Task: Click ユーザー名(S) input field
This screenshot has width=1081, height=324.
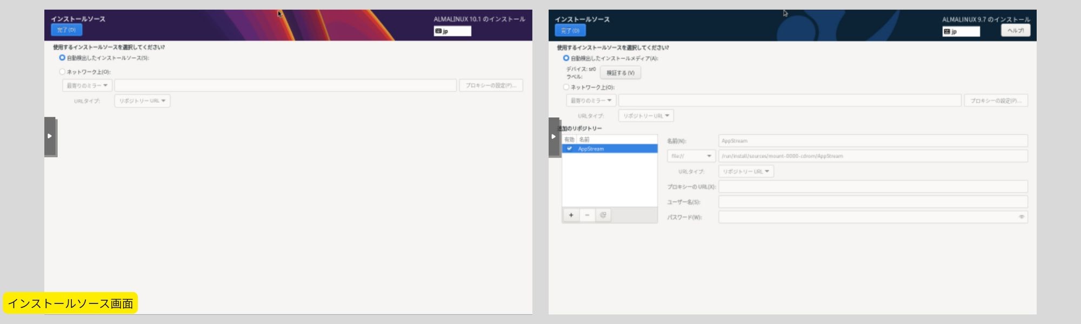Action: tap(873, 202)
